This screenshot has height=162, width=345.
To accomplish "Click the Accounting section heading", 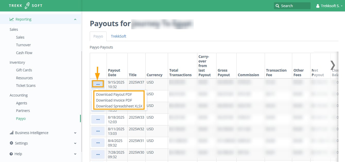I will pos(19,95).
